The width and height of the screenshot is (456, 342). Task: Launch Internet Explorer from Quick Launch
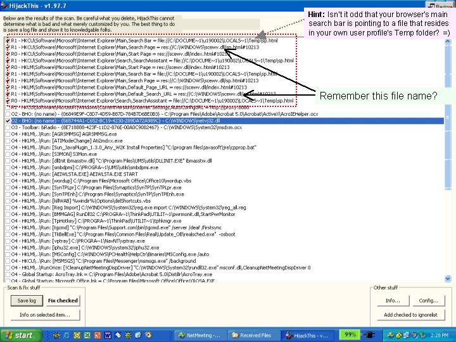tap(66, 335)
